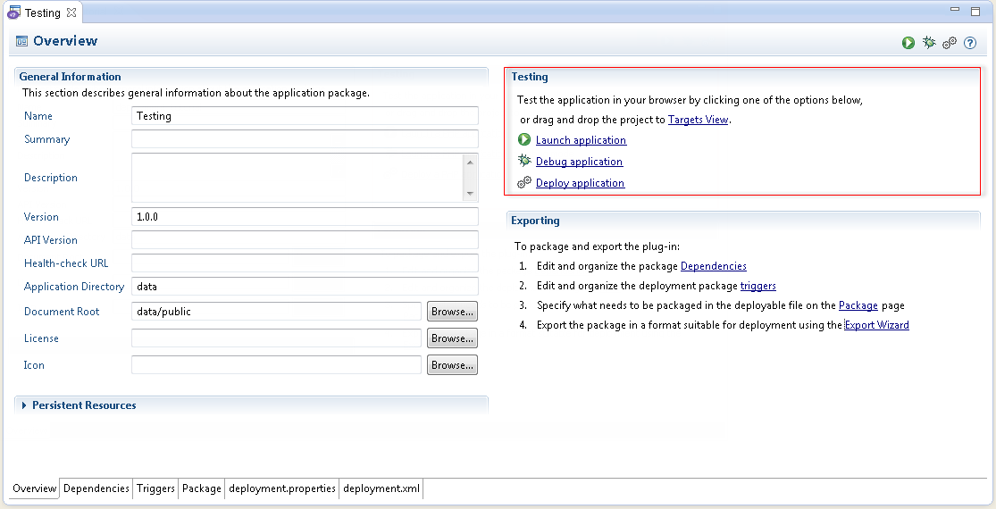Click Browse button for Icon field
This screenshot has height=509, width=996.
pyautogui.click(x=452, y=365)
